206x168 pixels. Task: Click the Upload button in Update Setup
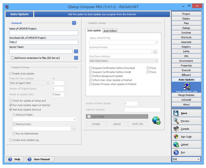[117, 124]
